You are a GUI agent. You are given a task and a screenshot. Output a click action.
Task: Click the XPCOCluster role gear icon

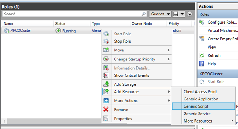pos(6,31)
